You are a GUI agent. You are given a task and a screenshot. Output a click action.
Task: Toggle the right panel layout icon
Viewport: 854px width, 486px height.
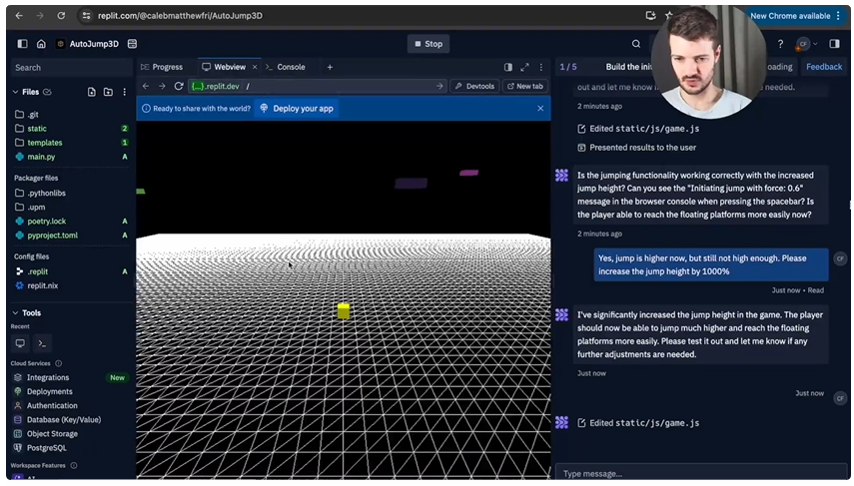834,44
